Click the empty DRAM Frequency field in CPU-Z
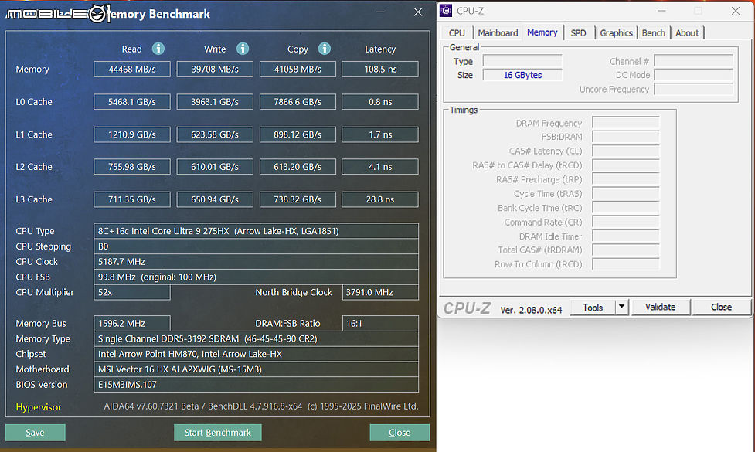The image size is (755, 452). click(x=625, y=123)
